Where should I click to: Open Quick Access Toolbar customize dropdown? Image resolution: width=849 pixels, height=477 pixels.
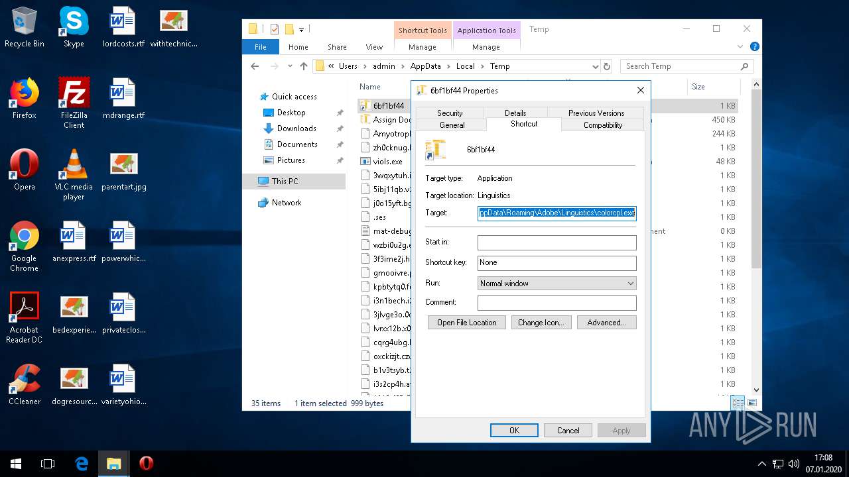301,29
